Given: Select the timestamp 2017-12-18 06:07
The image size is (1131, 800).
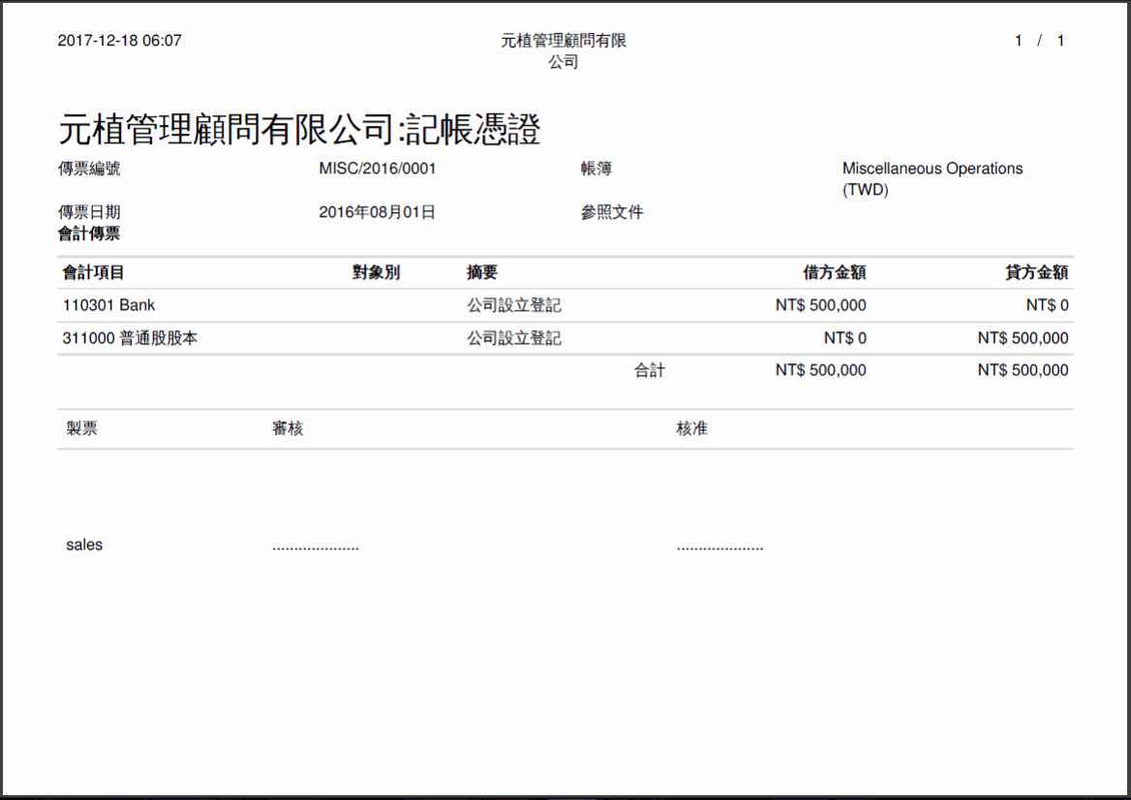Looking at the screenshot, I should pos(120,41).
